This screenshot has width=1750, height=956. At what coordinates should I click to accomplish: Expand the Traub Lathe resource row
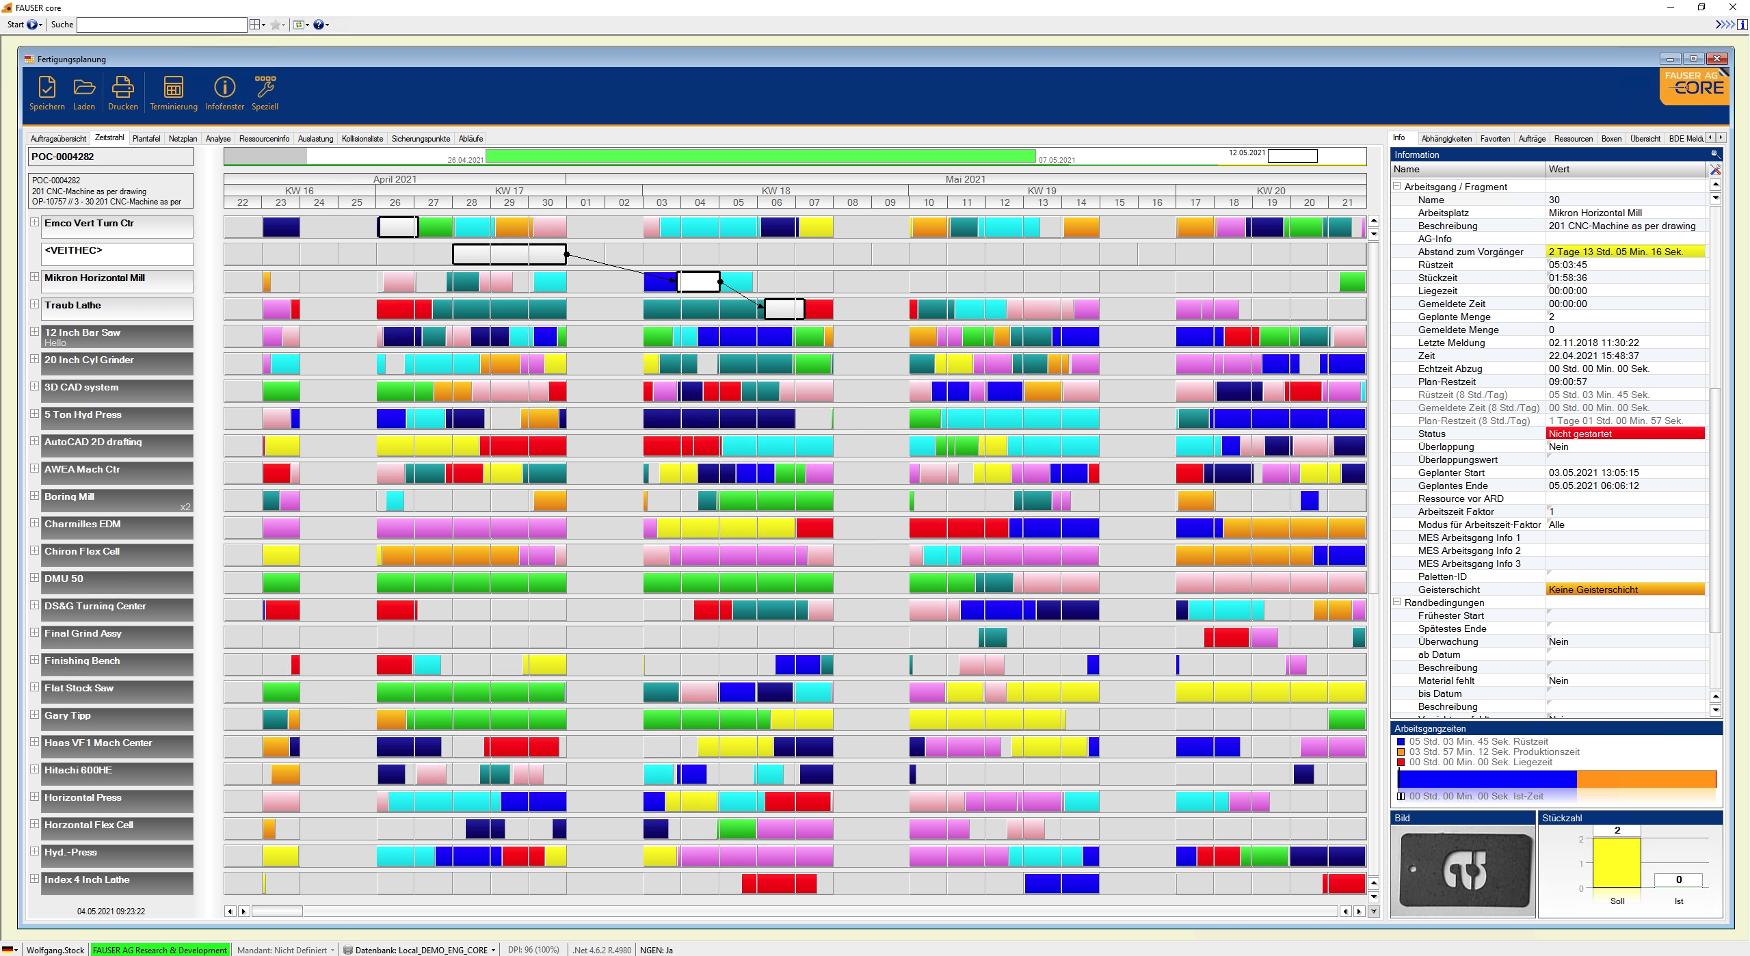[x=34, y=304]
